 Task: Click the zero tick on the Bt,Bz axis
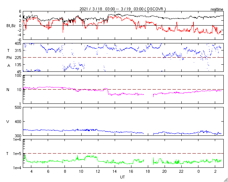point(20,25)
